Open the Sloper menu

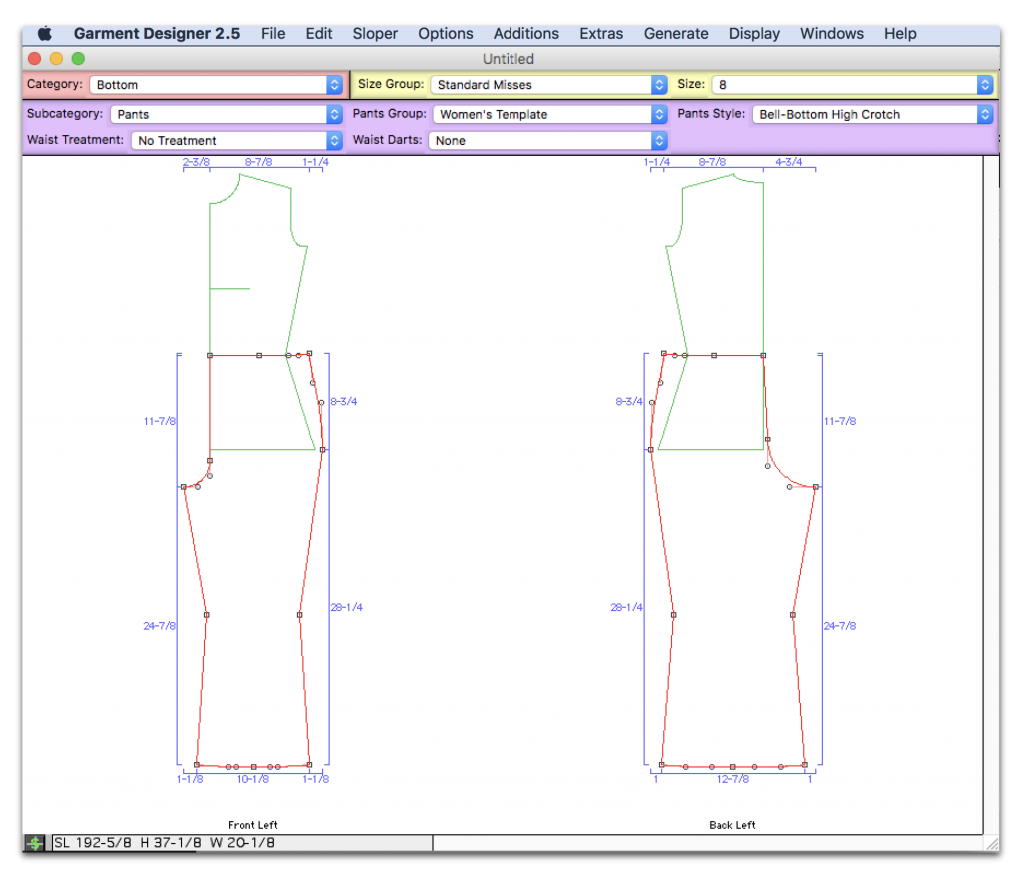pos(375,33)
